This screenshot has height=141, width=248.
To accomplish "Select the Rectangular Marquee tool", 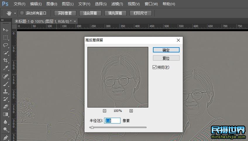I will click(x=6, y=37).
